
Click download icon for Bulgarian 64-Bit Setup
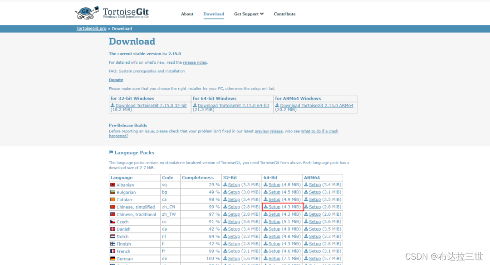click(x=265, y=192)
